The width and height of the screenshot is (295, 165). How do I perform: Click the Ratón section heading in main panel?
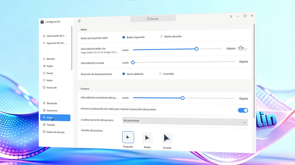click(x=84, y=30)
